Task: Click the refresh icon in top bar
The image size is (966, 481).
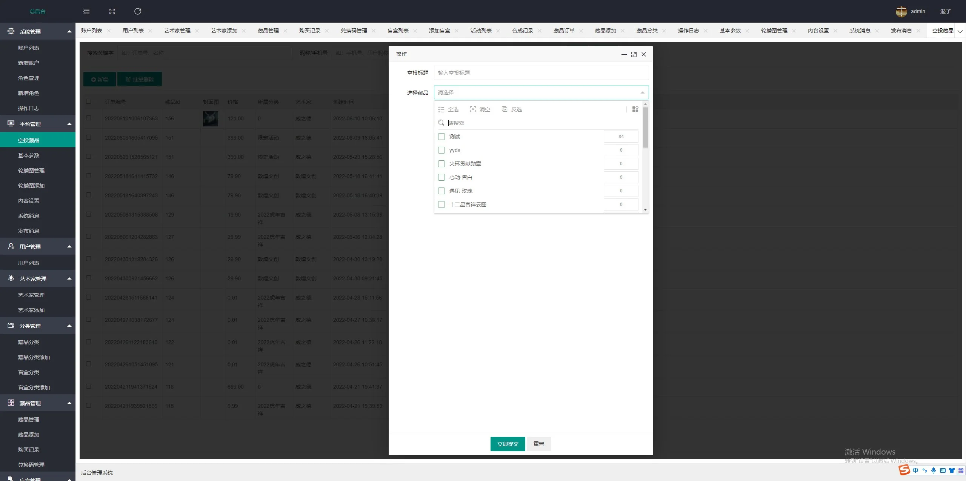Action: (x=138, y=11)
